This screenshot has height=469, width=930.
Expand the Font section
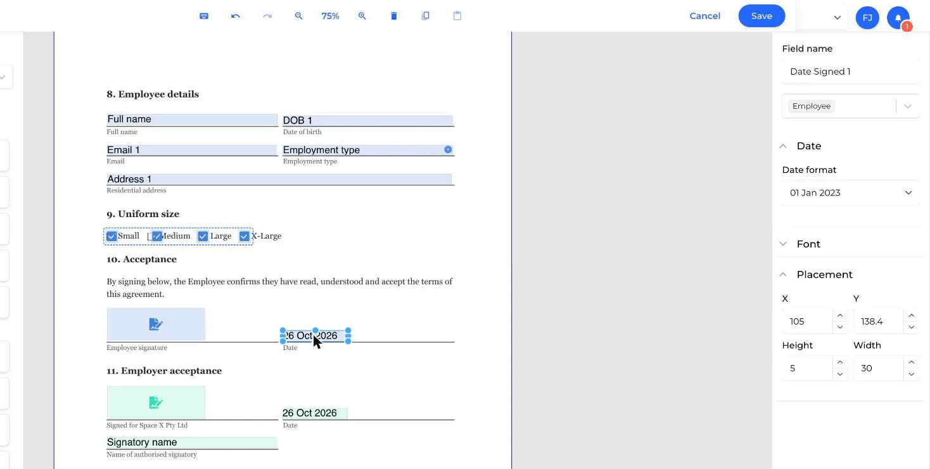[783, 244]
